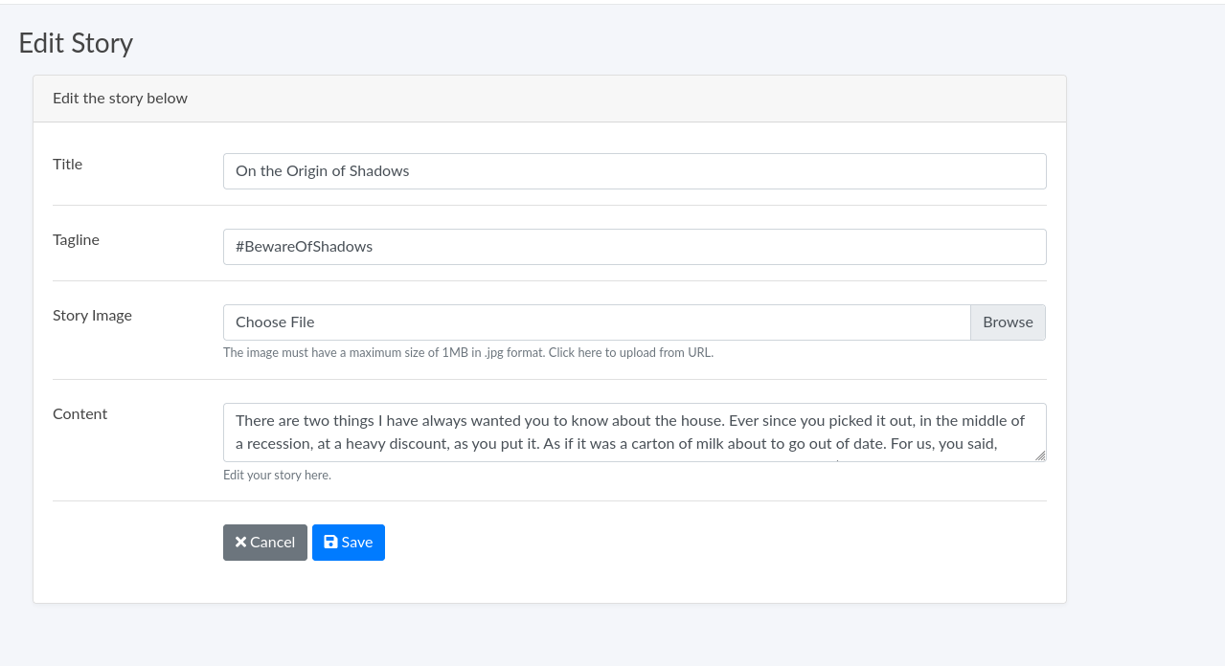The height and width of the screenshot is (666, 1225).
Task: Click the 'Edit the story below' card header
Action: [120, 99]
